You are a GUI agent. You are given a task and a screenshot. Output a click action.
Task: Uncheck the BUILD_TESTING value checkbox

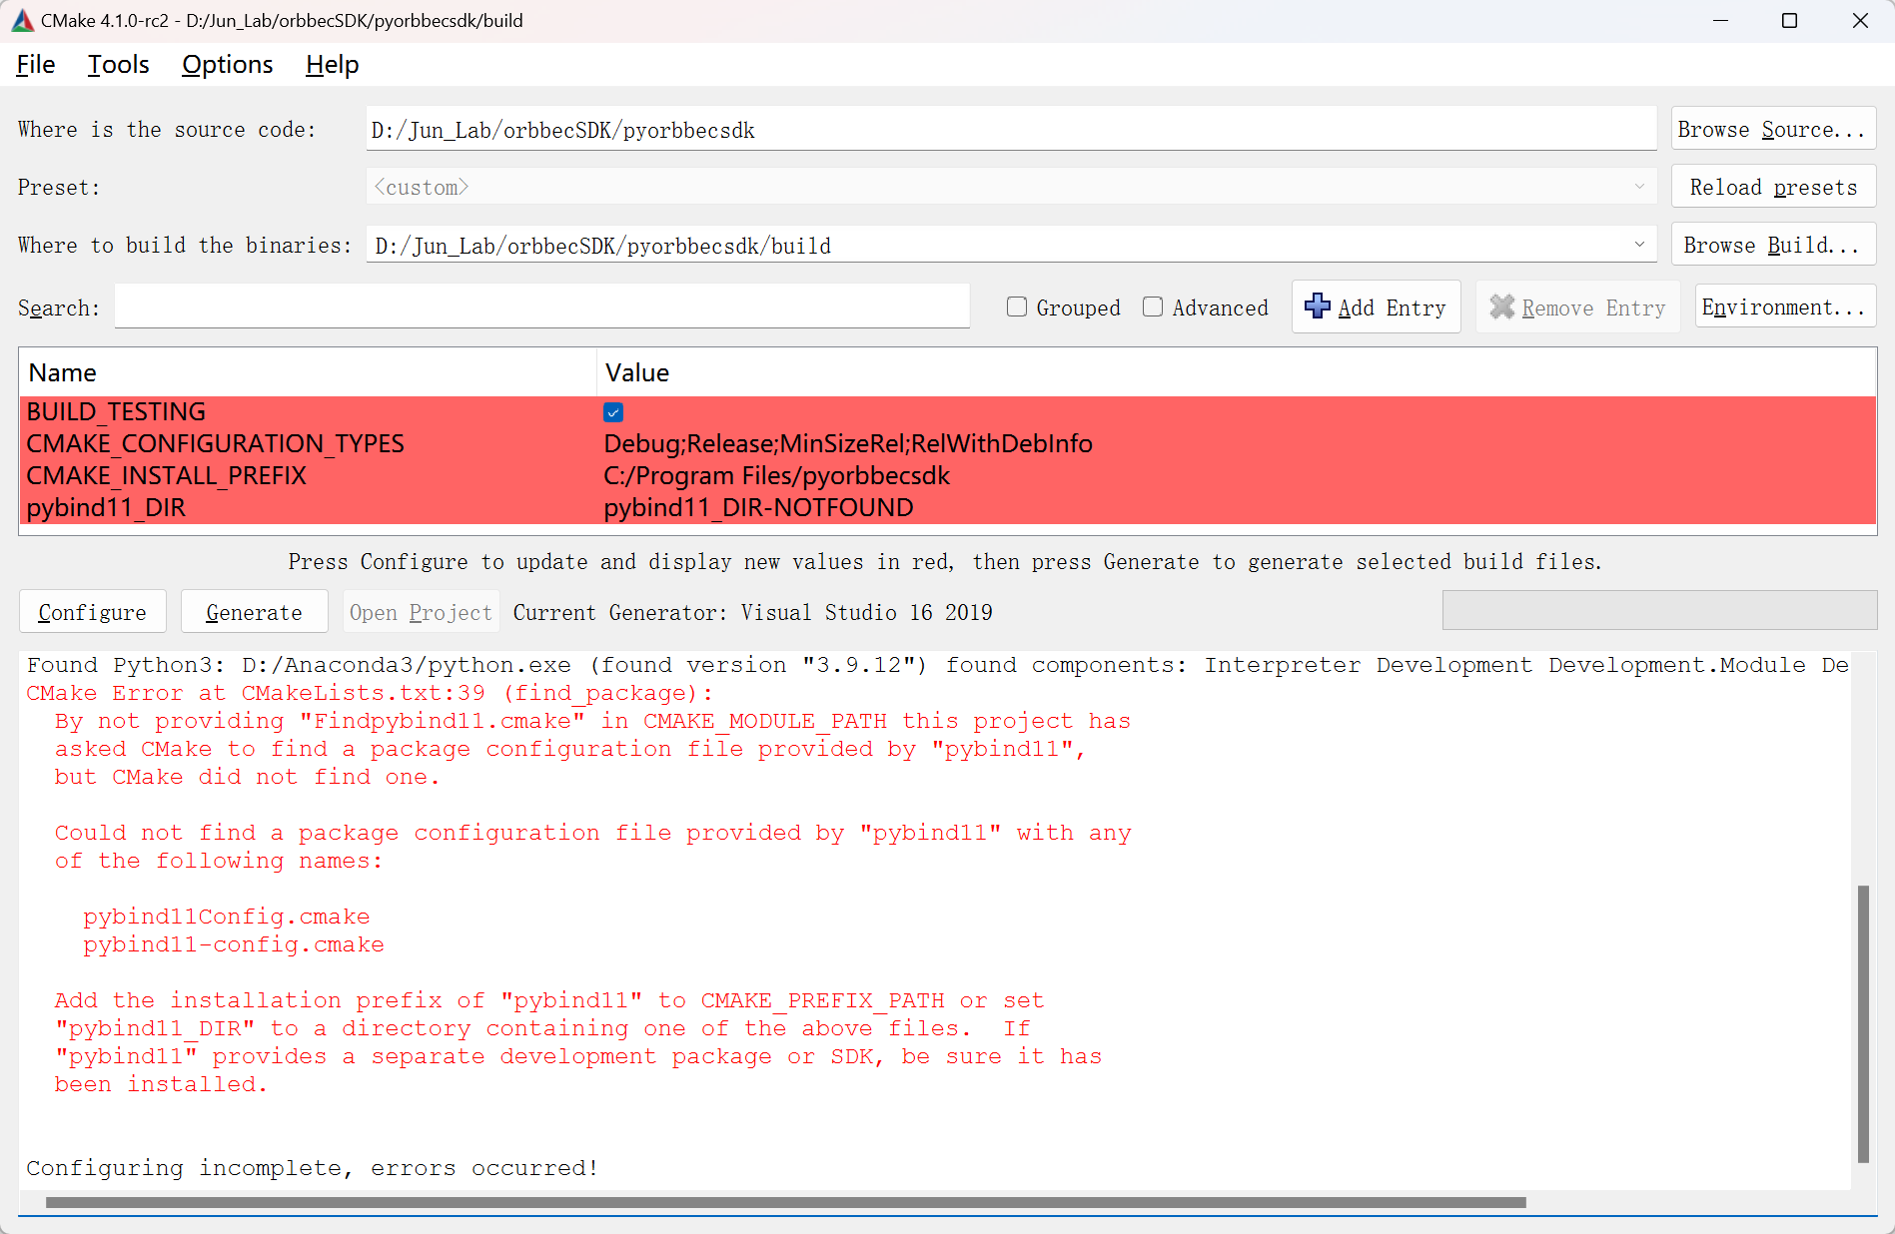(612, 411)
